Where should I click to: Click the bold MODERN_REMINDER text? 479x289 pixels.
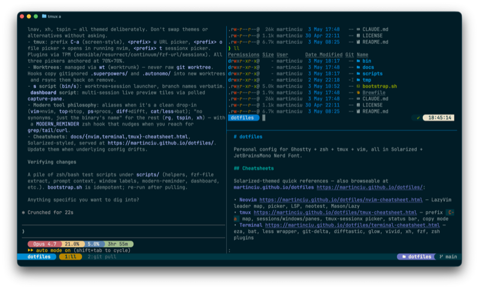[57, 124]
